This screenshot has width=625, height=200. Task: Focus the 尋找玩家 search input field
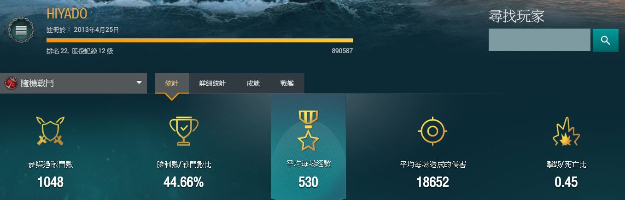point(539,40)
